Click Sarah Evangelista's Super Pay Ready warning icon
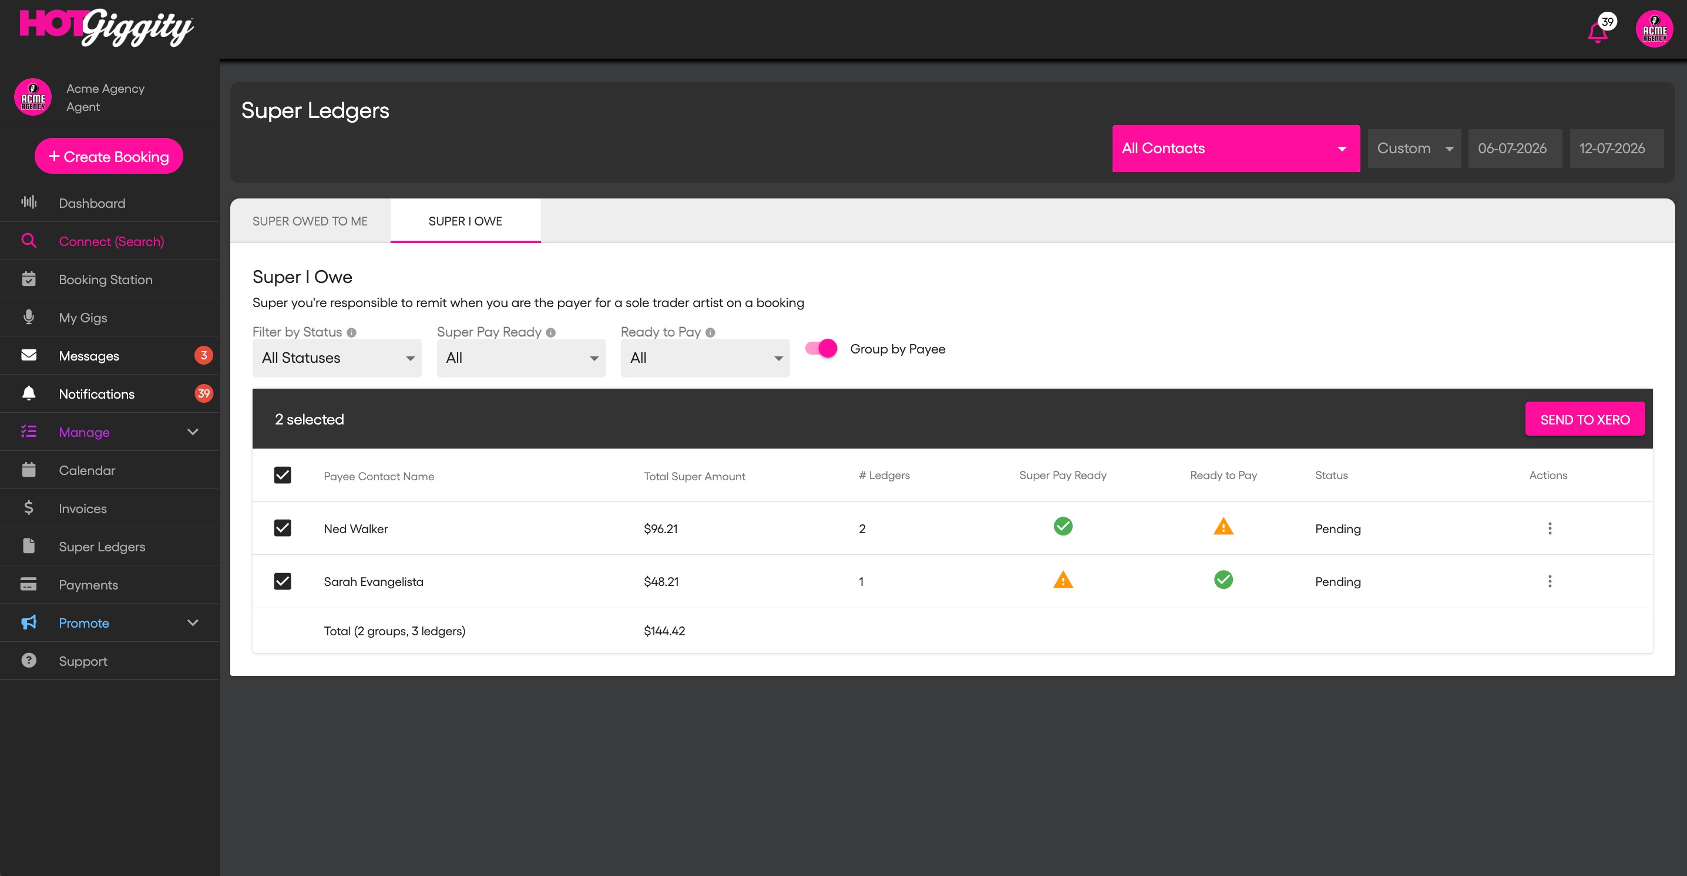Screen dimensions: 1687x876 coord(1063,580)
